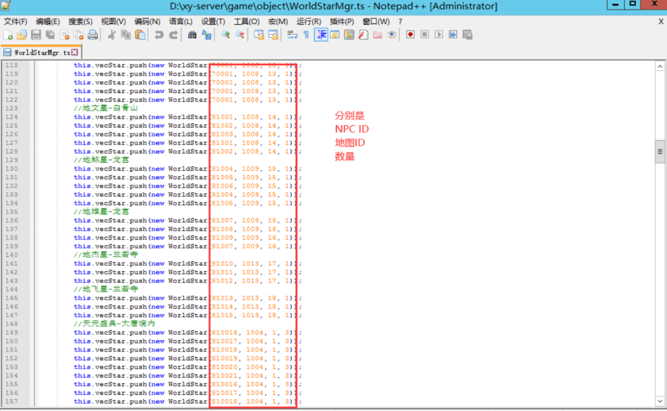Open the 文件(F) file menu
Viewport: 667px width, 411px height.
click(15, 21)
